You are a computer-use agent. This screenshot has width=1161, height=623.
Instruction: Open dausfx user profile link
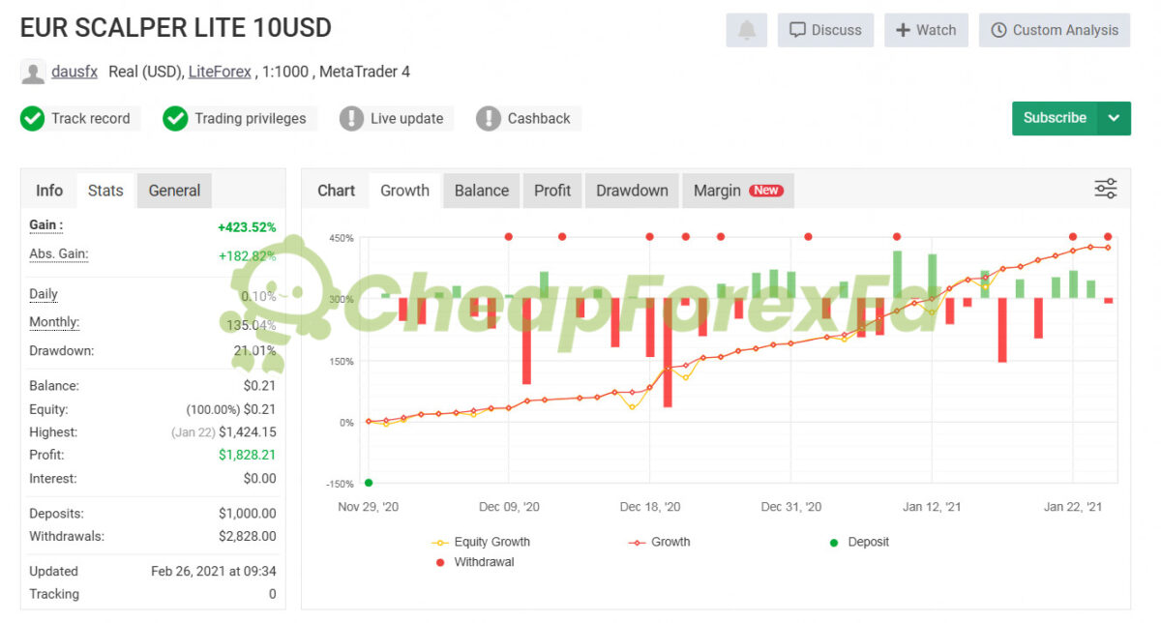pos(74,72)
